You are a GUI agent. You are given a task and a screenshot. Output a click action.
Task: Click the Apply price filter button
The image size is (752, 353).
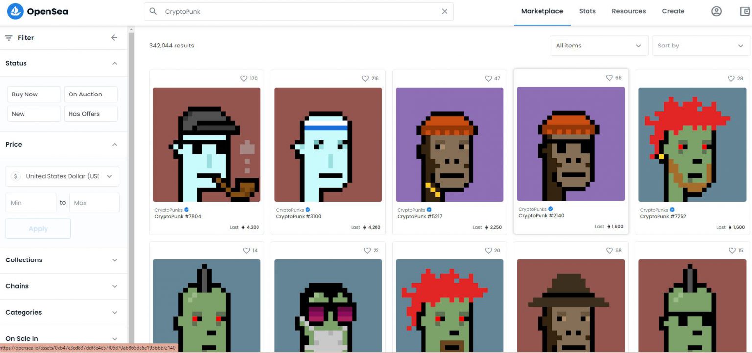coord(38,229)
